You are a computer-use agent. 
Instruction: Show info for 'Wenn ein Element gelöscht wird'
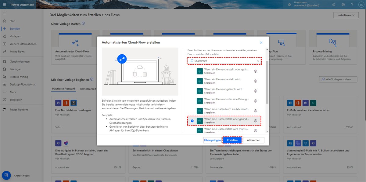[256, 91]
